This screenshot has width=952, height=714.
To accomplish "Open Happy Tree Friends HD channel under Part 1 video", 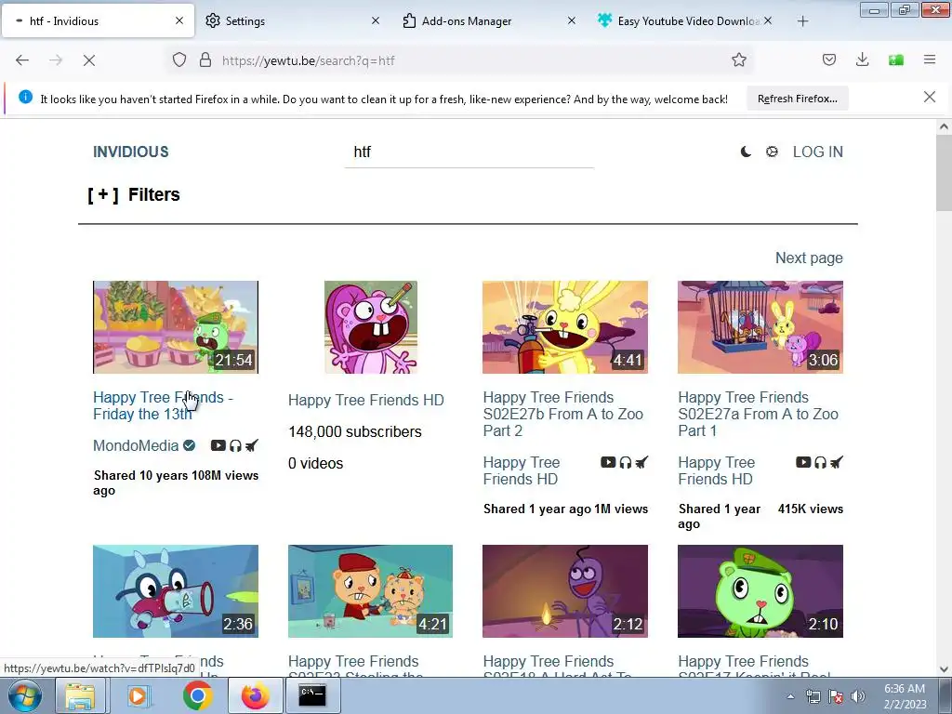I will pos(716,470).
